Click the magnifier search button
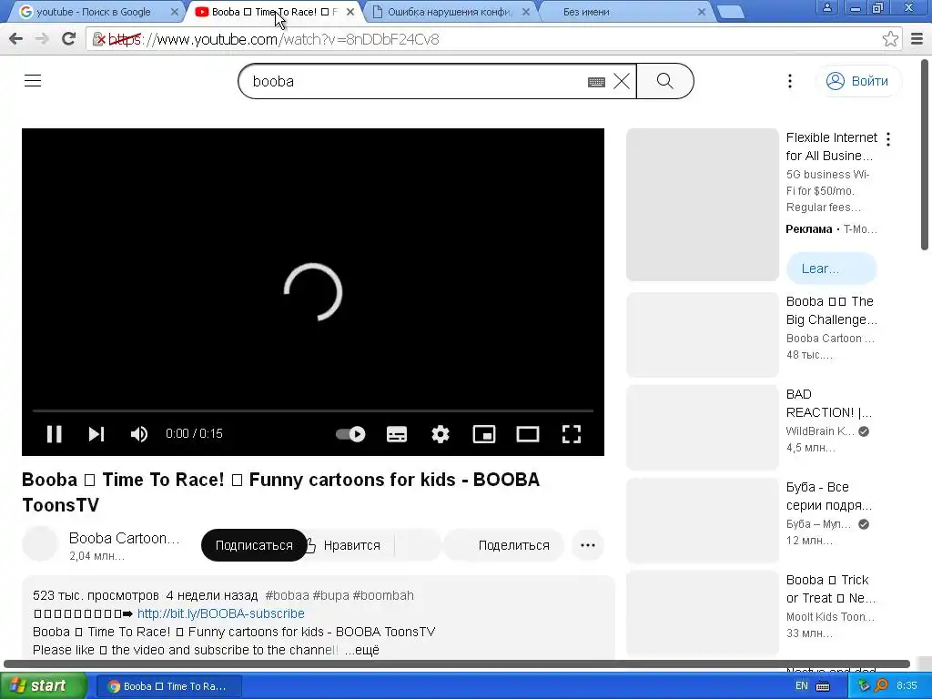Viewport: 932px width, 699px height. coord(665,81)
